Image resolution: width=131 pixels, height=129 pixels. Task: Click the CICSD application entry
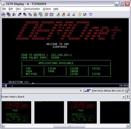[x=74, y=74]
